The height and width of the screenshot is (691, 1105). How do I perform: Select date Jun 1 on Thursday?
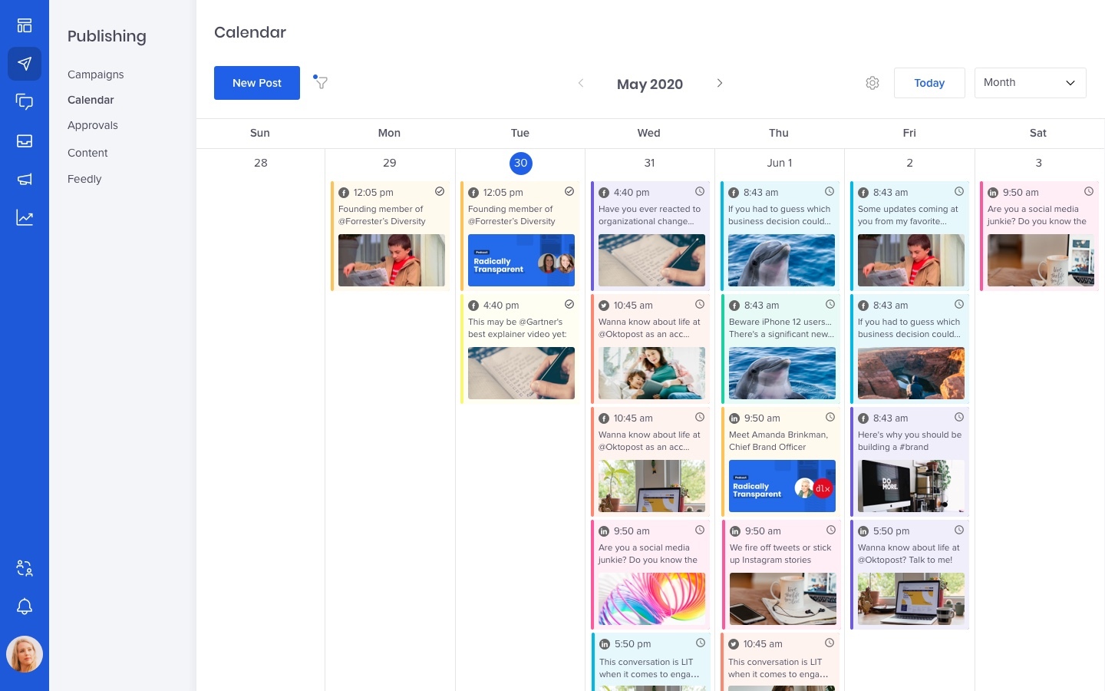pyautogui.click(x=780, y=163)
